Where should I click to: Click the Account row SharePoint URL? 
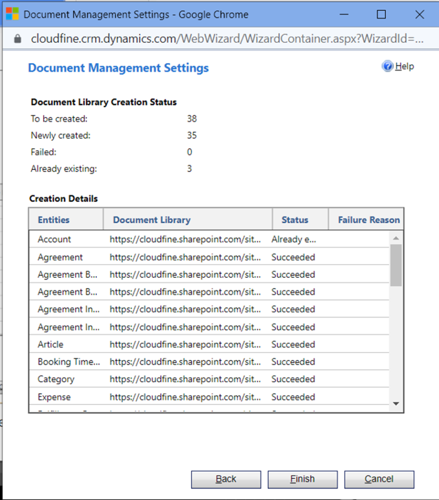185,239
